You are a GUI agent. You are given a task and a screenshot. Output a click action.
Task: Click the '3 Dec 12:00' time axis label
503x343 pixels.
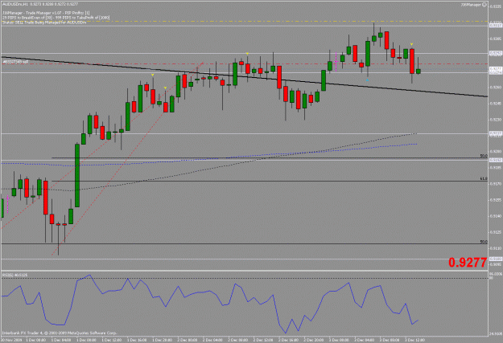click(414, 340)
